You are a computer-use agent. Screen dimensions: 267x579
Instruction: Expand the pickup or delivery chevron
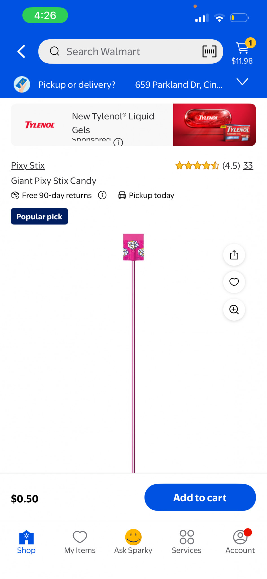[x=242, y=82]
